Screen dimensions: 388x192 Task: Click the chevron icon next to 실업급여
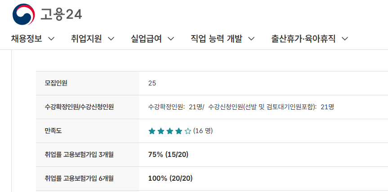pos(171,39)
